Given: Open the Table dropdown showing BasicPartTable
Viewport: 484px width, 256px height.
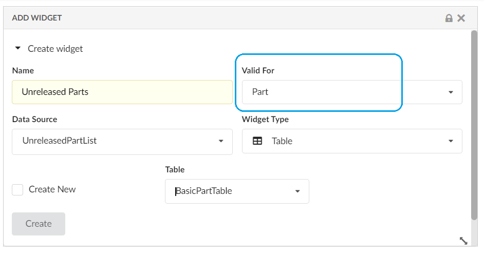Looking at the screenshot, I should click(231, 191).
